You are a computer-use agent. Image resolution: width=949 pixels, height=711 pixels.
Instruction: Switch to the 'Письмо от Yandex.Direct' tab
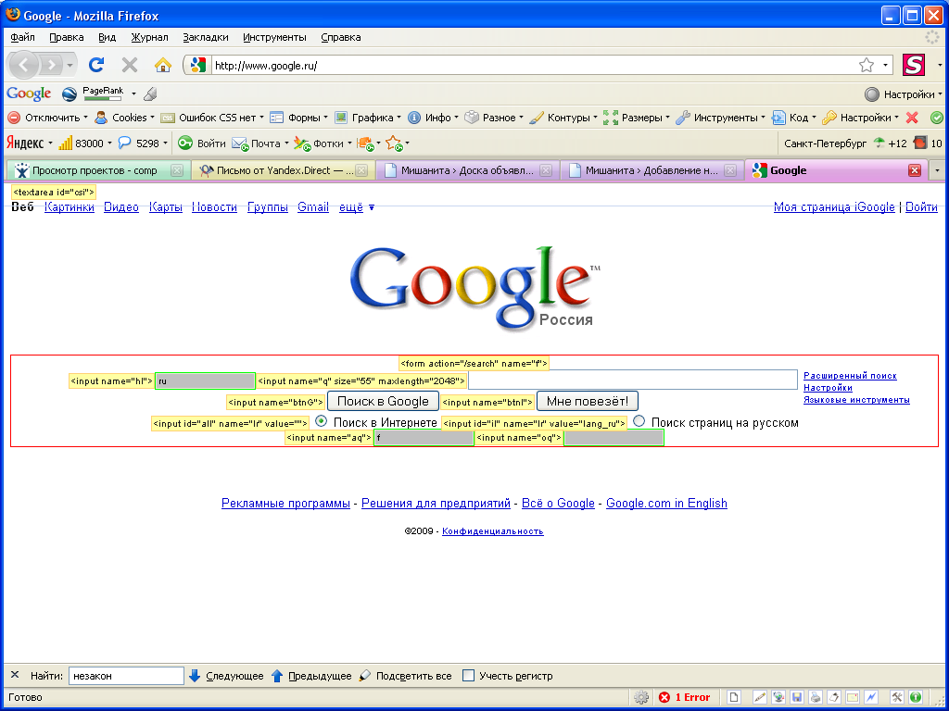(283, 170)
